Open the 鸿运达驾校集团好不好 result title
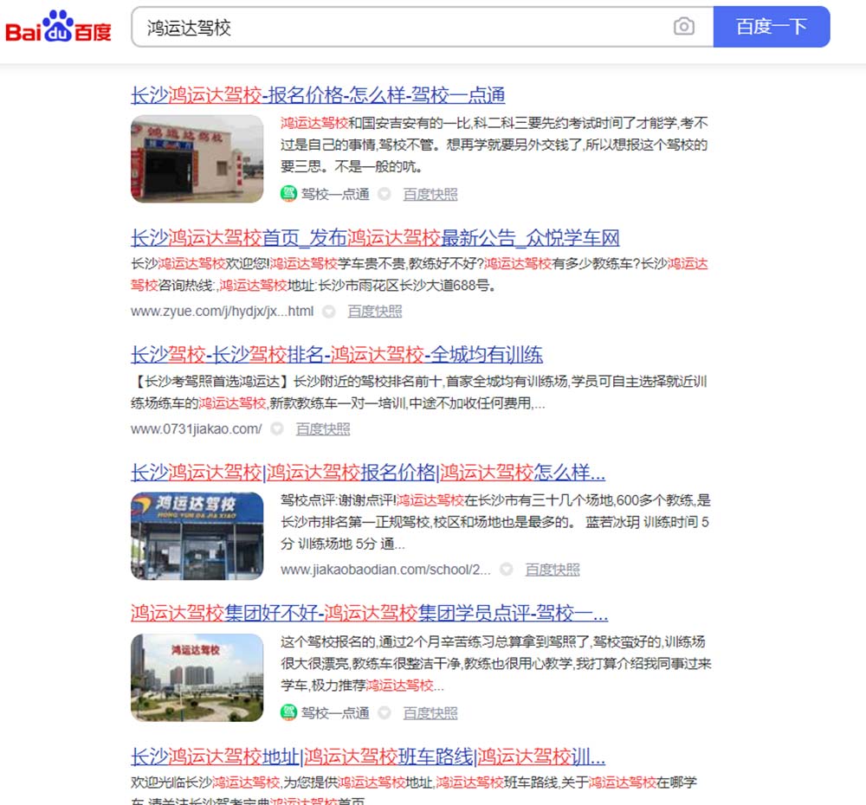Screen dimensions: 866x805 (x=369, y=614)
